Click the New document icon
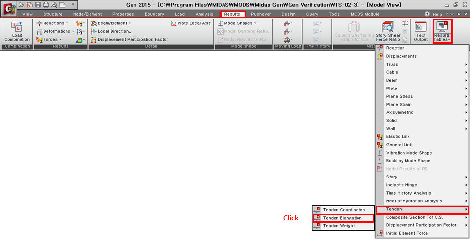470x245 pixels. [x=62, y=5]
